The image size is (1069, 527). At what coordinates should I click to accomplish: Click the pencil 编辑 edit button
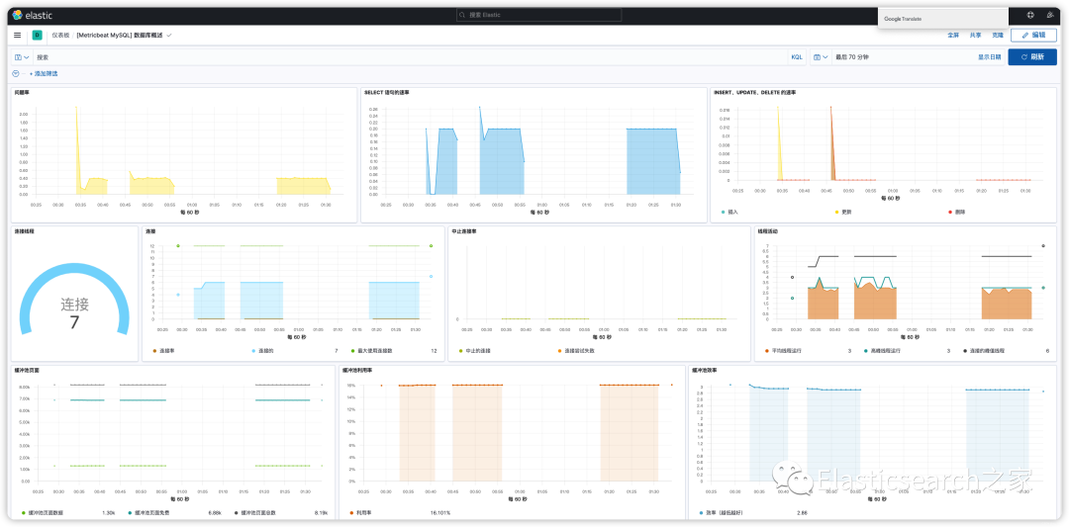point(1033,35)
